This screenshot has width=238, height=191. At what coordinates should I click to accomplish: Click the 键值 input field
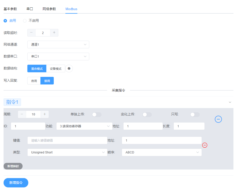[67, 140]
